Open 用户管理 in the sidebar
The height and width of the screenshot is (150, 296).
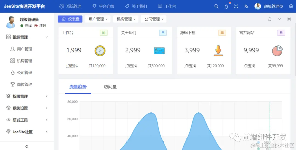[27, 49]
